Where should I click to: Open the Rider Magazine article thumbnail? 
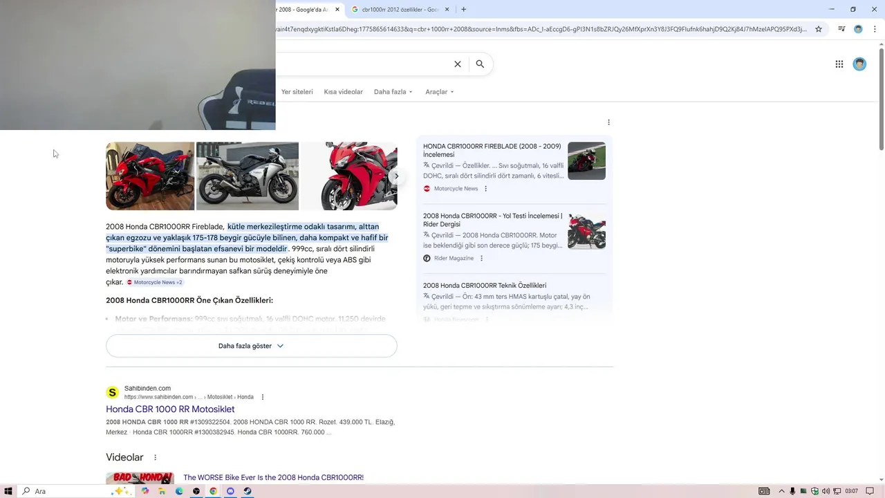point(586,230)
